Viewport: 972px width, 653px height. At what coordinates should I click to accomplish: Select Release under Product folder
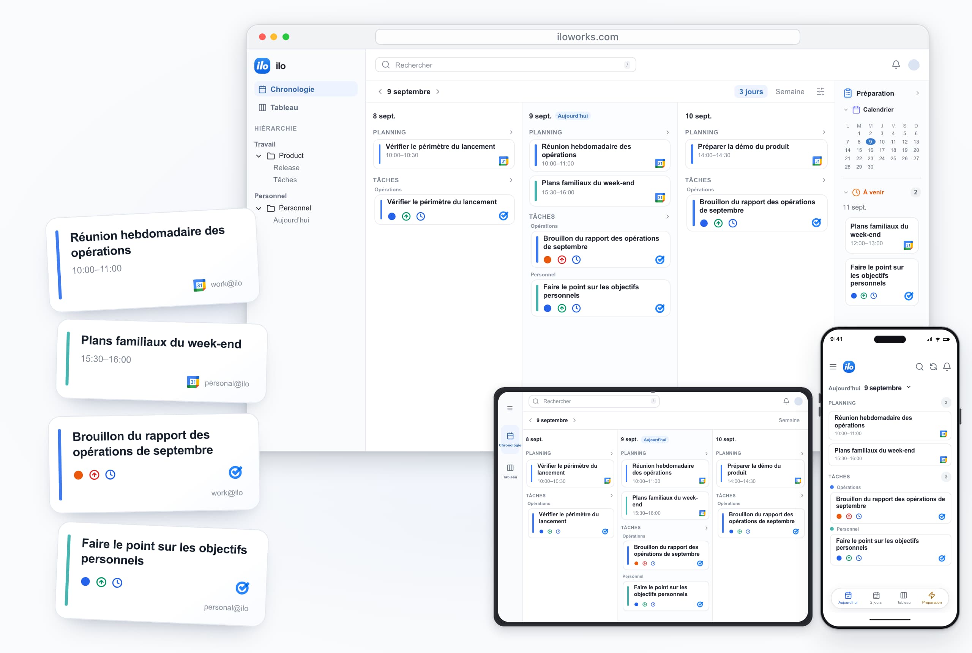286,168
